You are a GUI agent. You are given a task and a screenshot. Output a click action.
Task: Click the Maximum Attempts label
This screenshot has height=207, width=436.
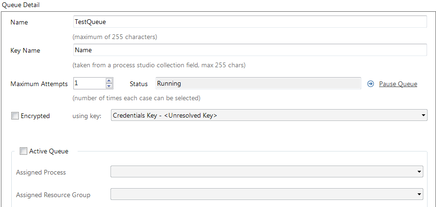tap(39, 84)
